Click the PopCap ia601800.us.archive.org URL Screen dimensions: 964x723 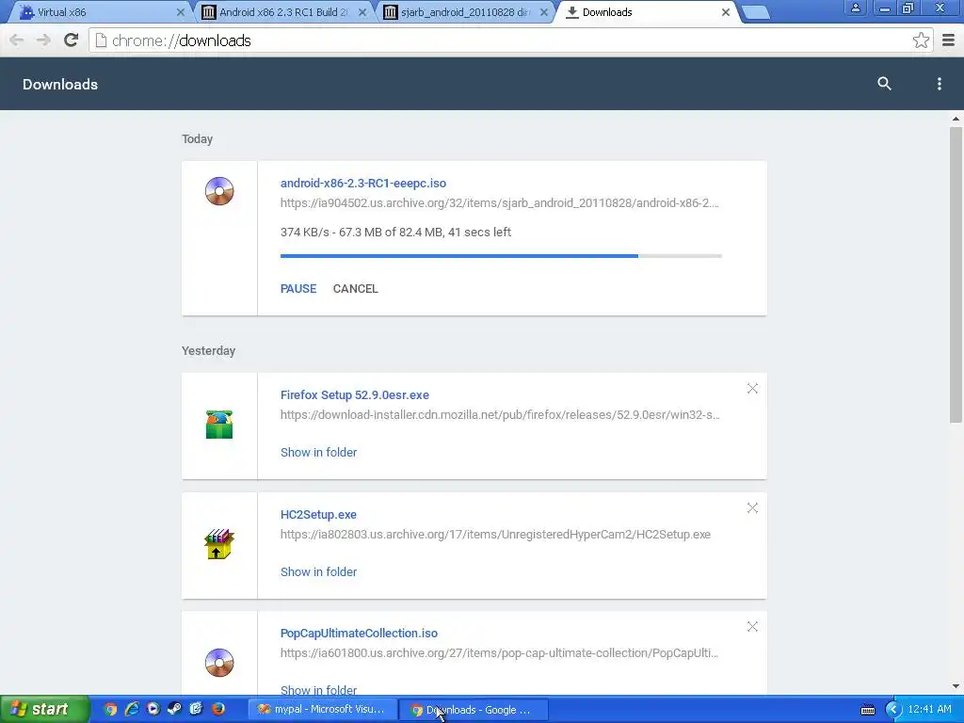(x=499, y=653)
